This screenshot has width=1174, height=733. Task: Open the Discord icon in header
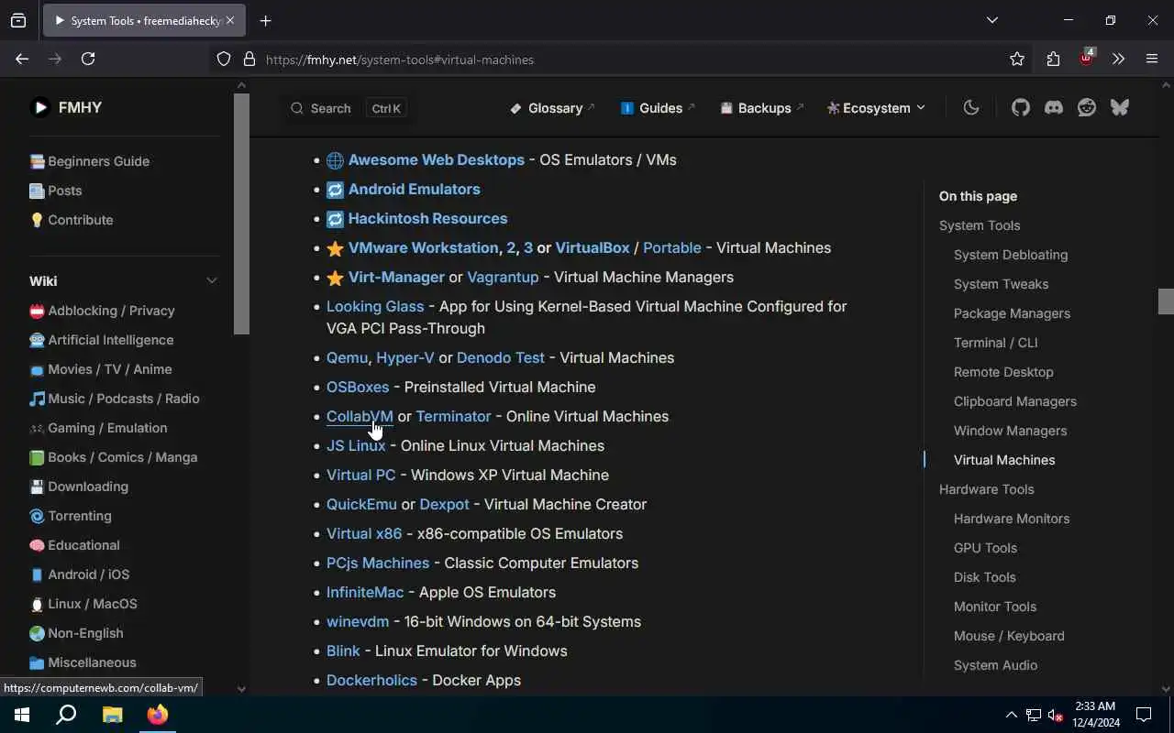(1054, 107)
